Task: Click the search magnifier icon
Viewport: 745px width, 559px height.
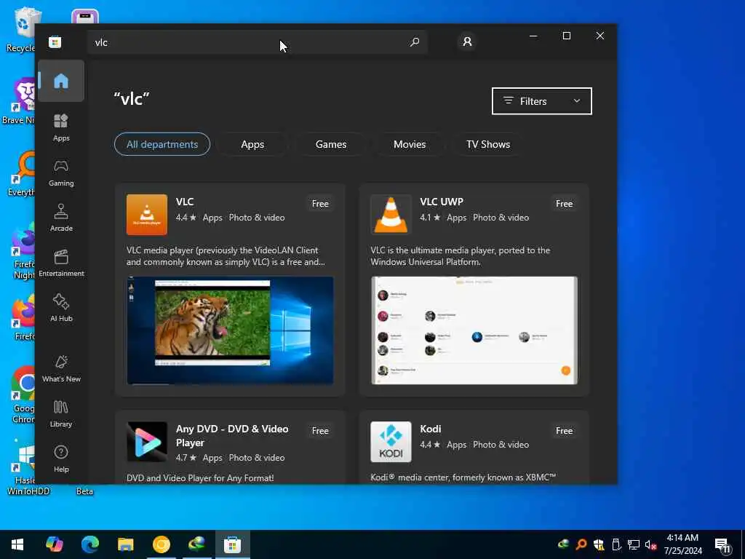Action: 414,42
